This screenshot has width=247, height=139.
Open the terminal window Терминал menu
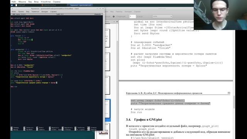pos(35,12)
